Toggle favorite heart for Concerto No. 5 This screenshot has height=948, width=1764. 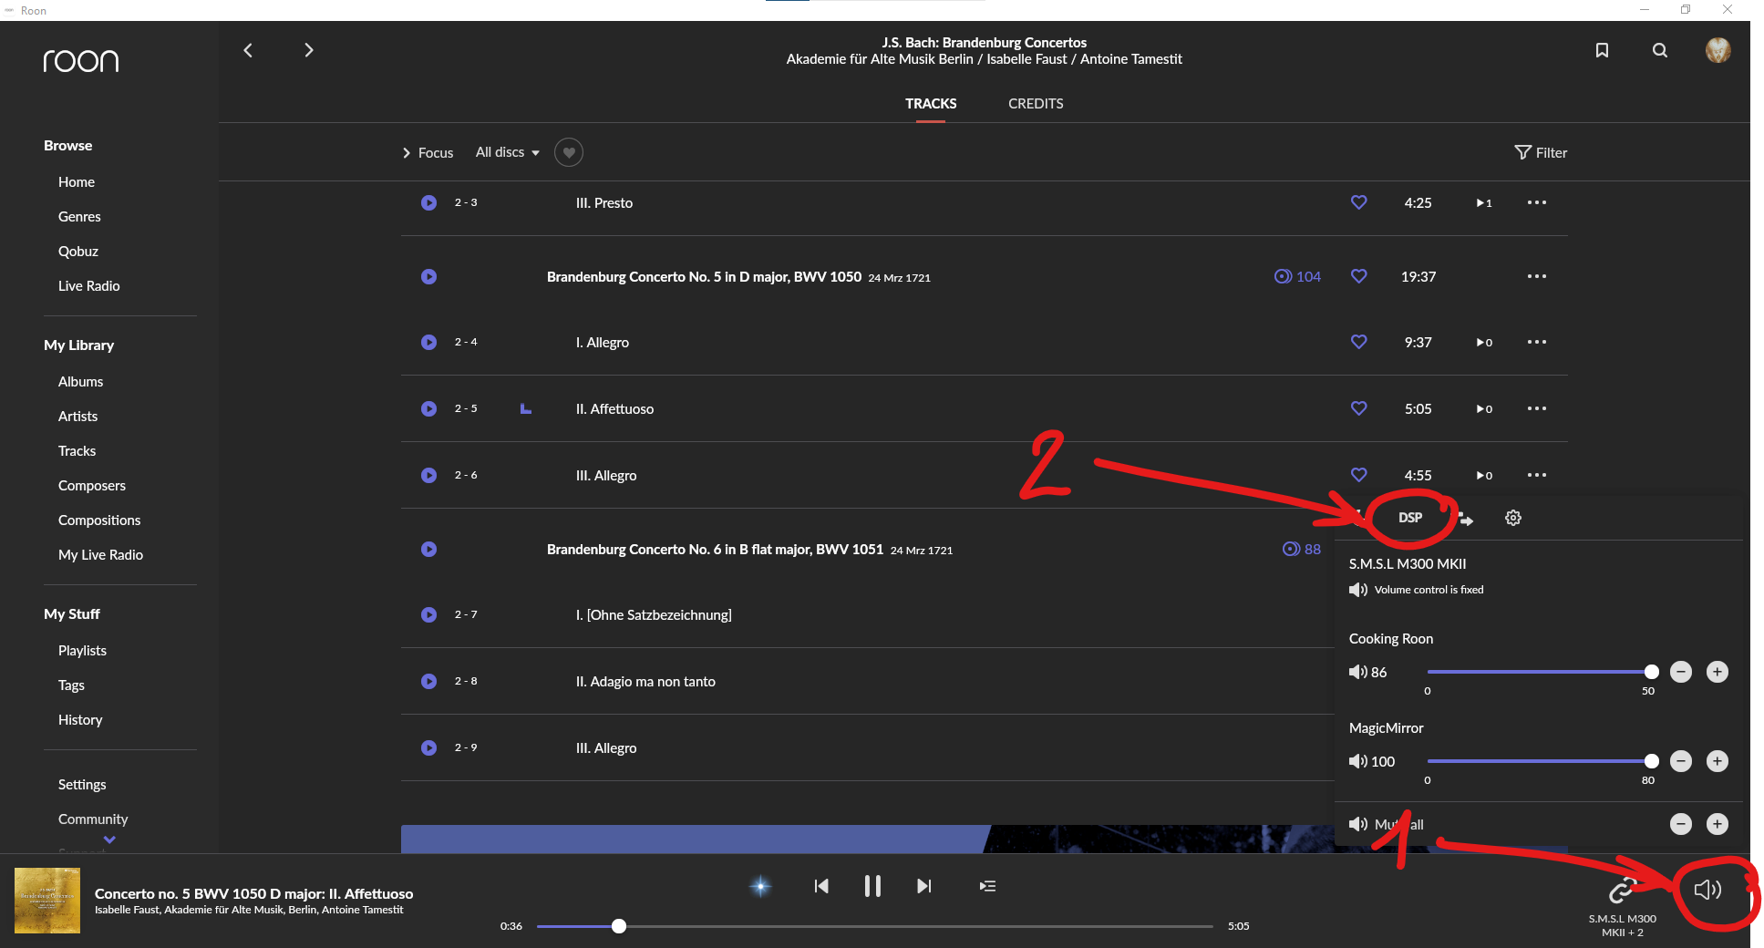(1358, 276)
